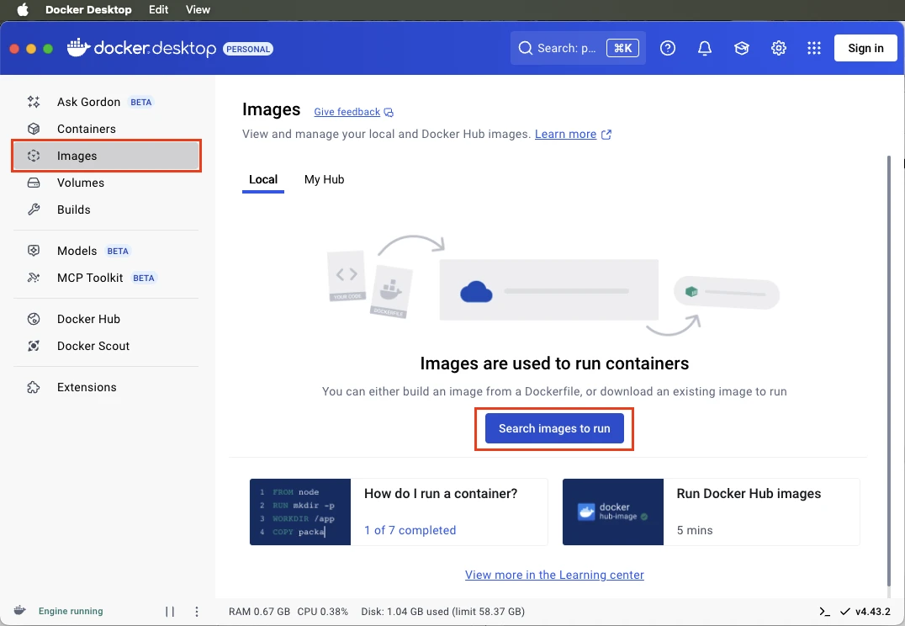Click the Images sidebar icon
This screenshot has height=626, width=905.
(x=34, y=156)
